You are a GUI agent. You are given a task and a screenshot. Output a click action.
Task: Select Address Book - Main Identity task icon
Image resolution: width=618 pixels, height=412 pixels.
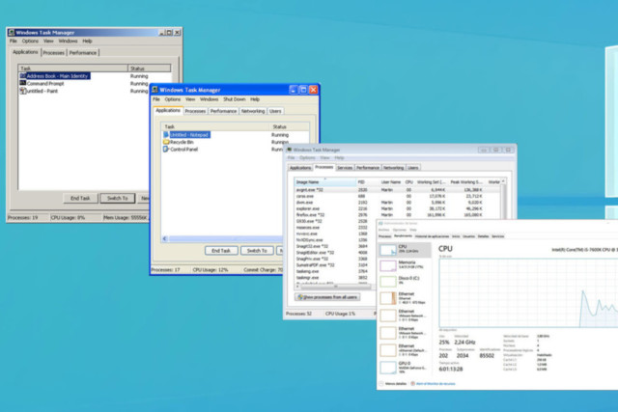point(23,75)
